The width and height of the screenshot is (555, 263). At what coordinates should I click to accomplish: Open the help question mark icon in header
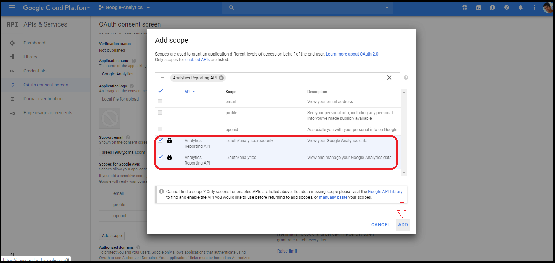coord(507,7)
